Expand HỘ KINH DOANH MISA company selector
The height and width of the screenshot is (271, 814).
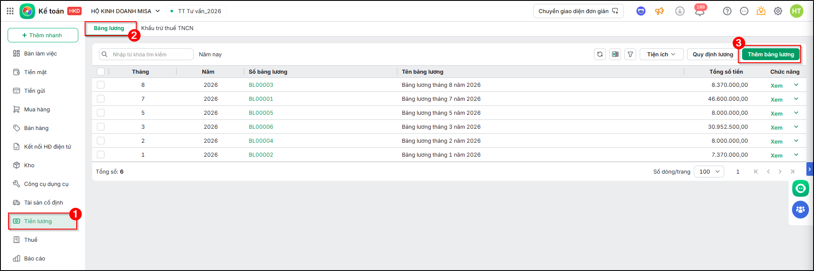[x=126, y=11]
